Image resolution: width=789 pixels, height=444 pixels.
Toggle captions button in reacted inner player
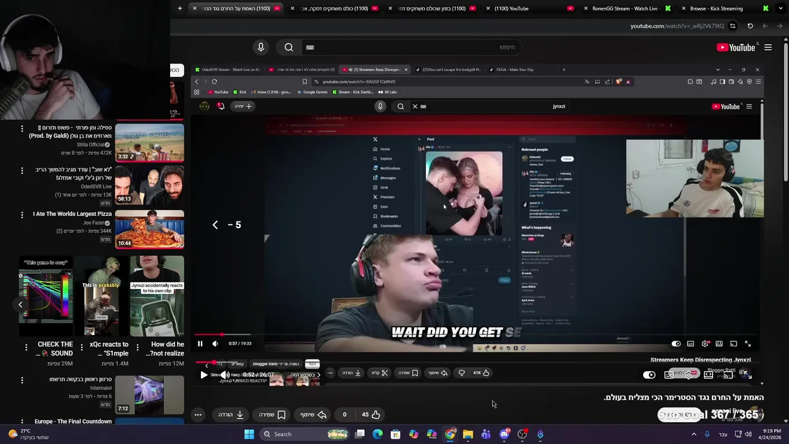tap(690, 343)
